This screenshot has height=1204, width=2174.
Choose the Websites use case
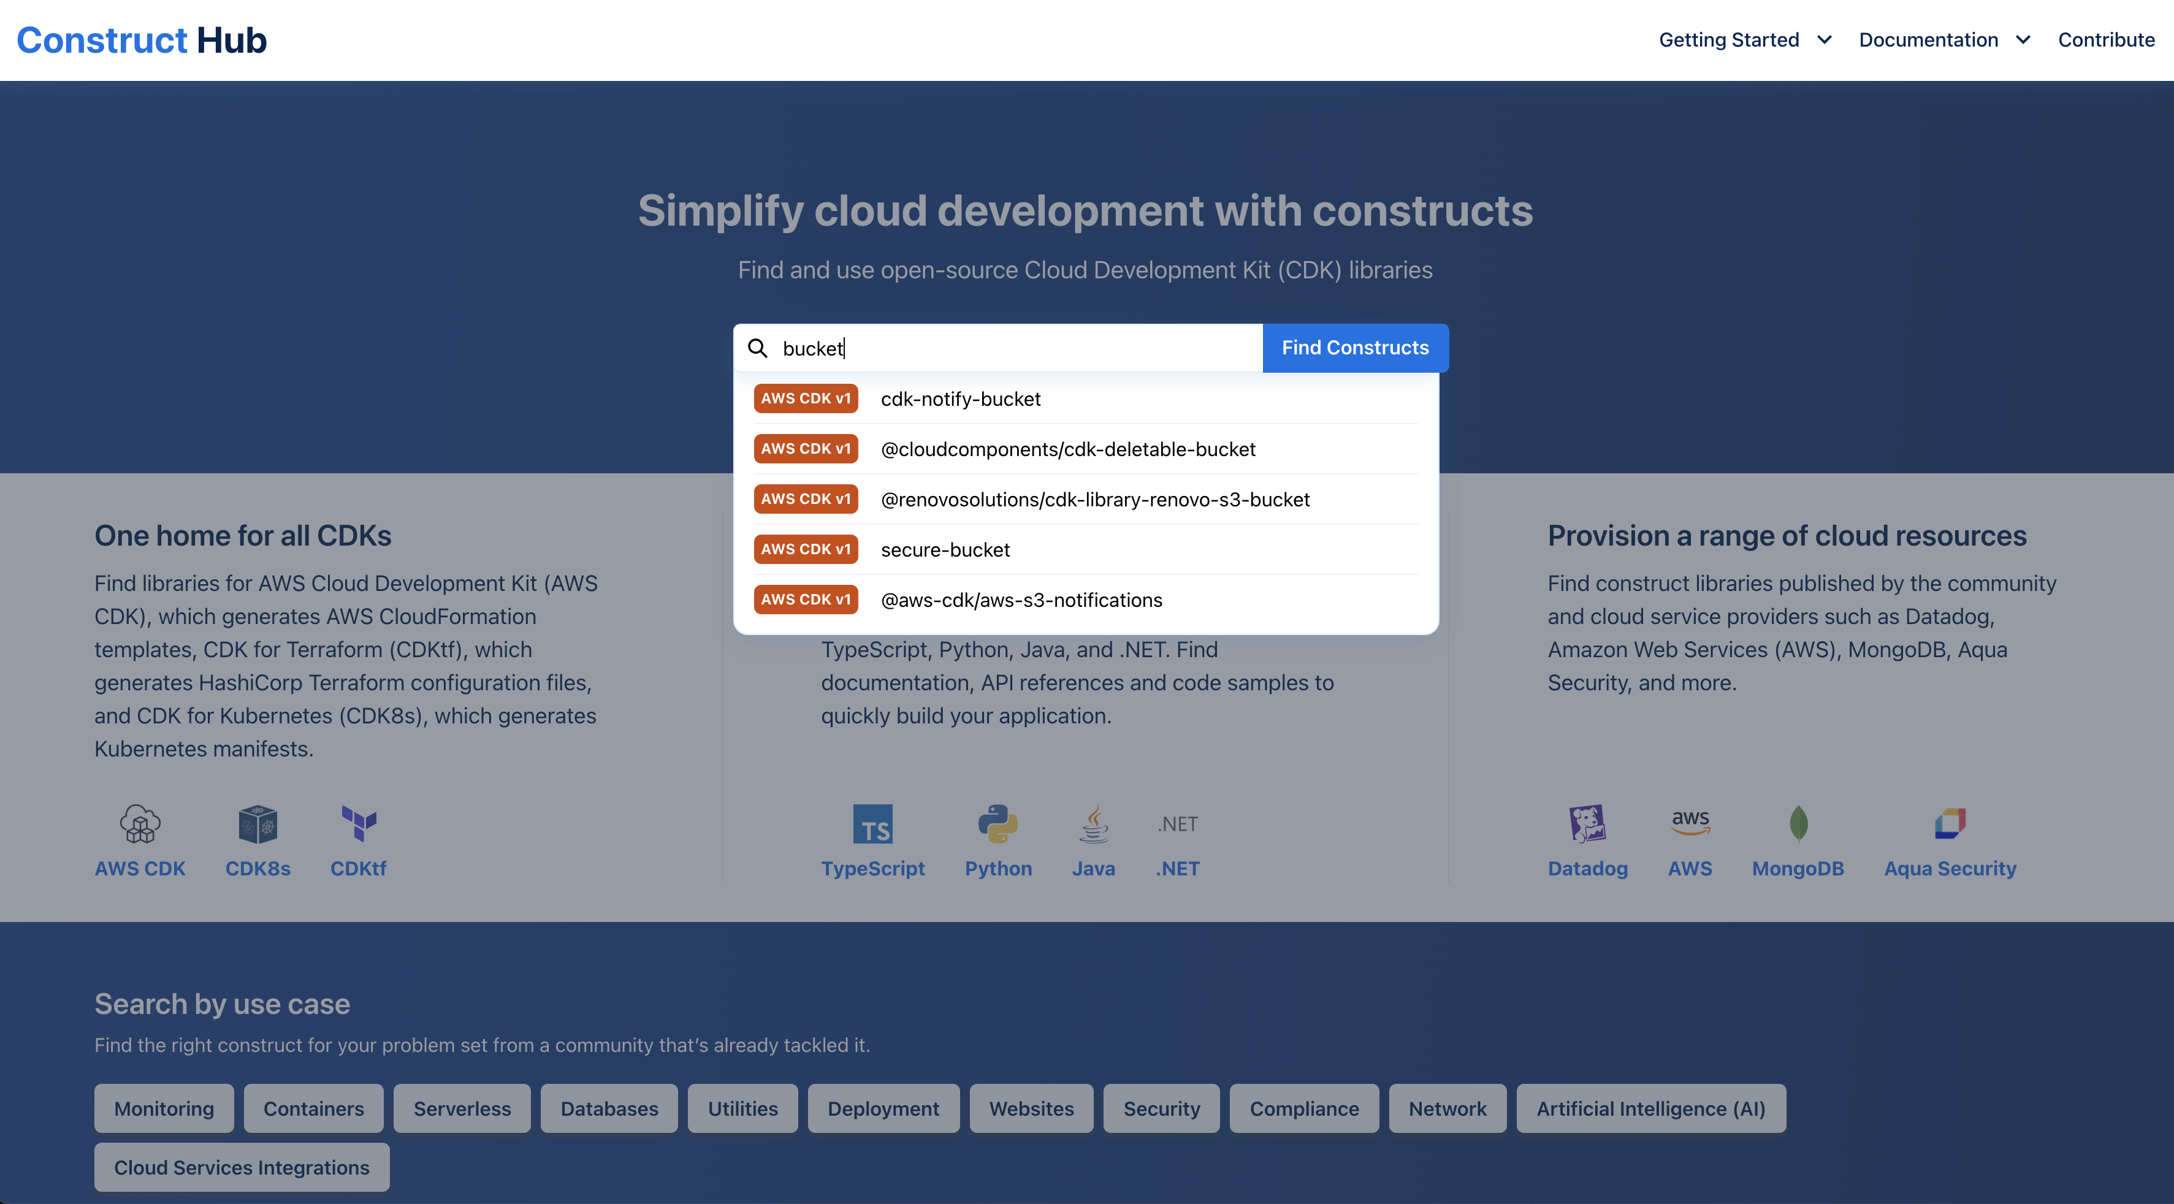click(1031, 1108)
